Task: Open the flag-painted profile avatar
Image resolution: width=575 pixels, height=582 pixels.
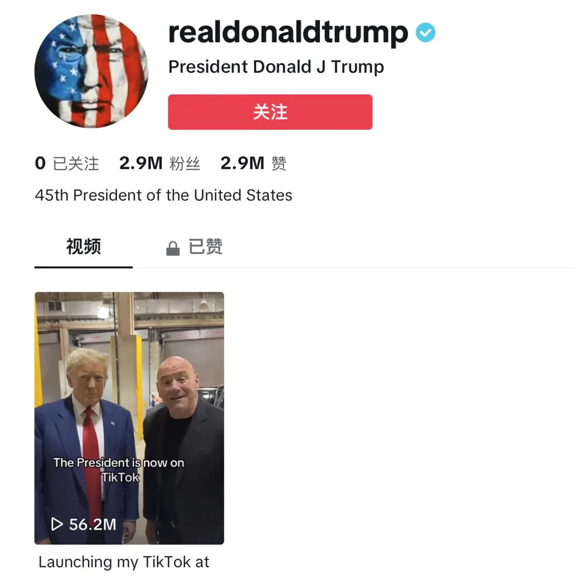Action: (91, 71)
